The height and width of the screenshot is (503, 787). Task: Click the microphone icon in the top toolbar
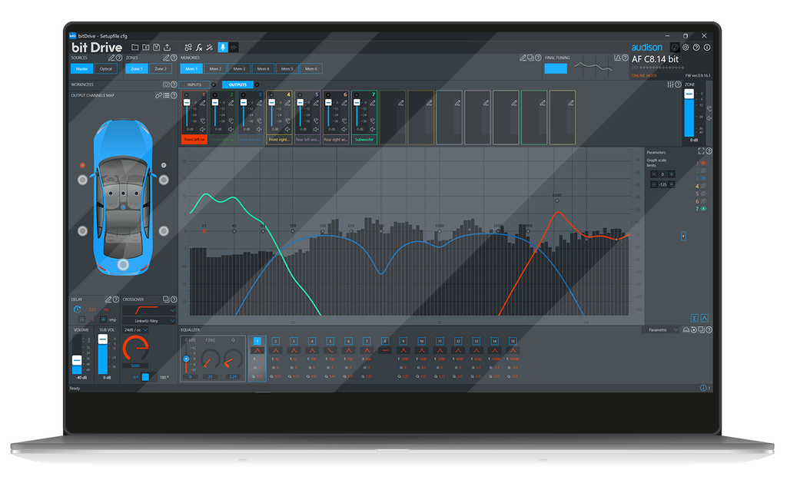point(222,48)
